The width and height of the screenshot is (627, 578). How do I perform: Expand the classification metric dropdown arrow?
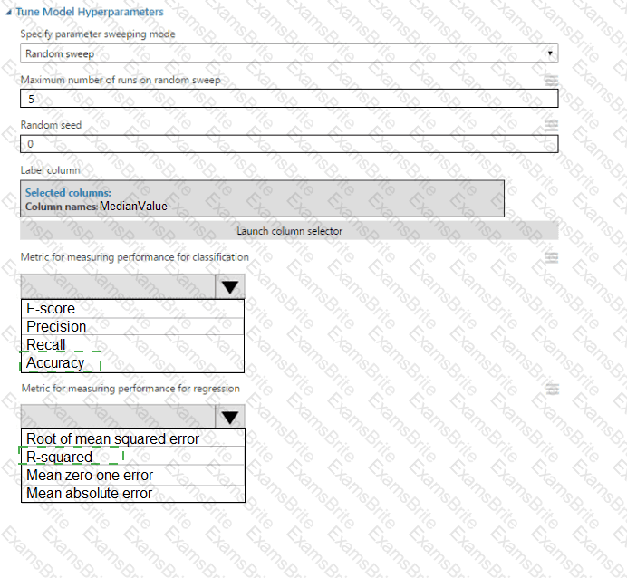[230, 286]
